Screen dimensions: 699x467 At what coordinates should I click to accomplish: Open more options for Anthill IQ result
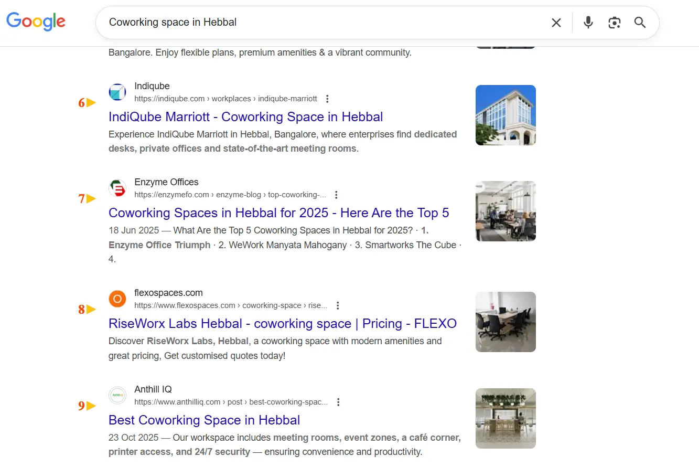point(339,402)
